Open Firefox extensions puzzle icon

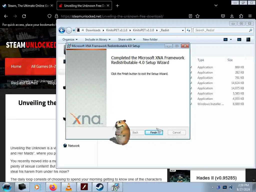(241, 16)
